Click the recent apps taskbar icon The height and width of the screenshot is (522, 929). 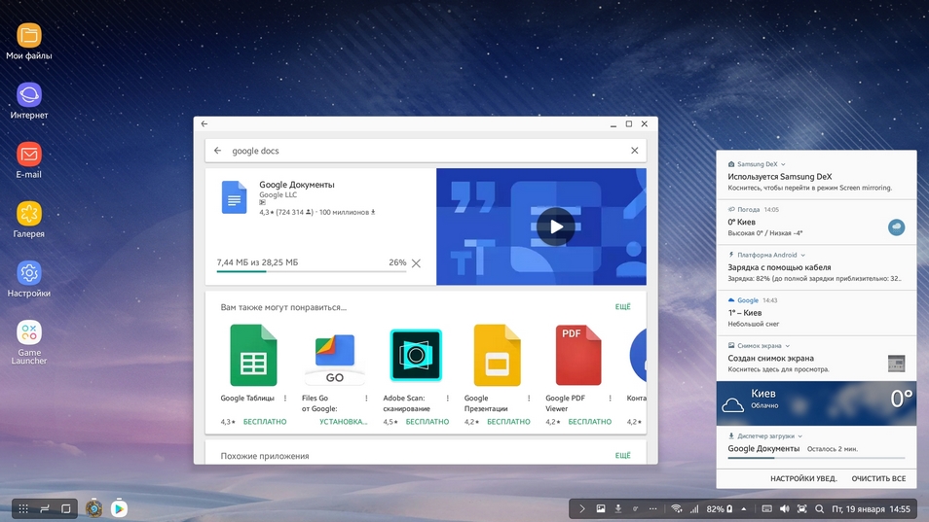coord(45,508)
